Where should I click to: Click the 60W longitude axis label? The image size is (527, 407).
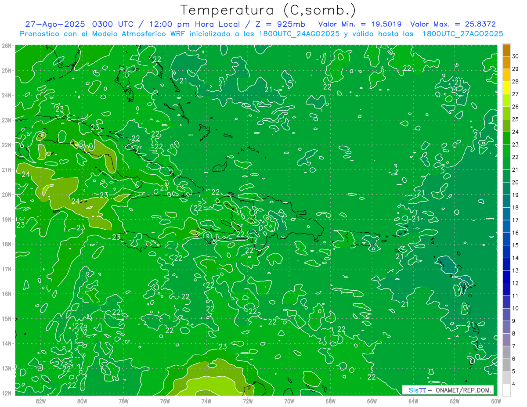pos(496,401)
